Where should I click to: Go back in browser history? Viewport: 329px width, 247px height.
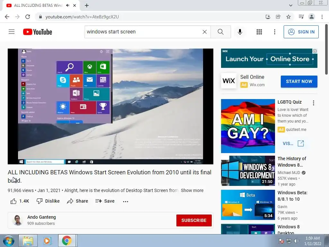click(x=7, y=17)
